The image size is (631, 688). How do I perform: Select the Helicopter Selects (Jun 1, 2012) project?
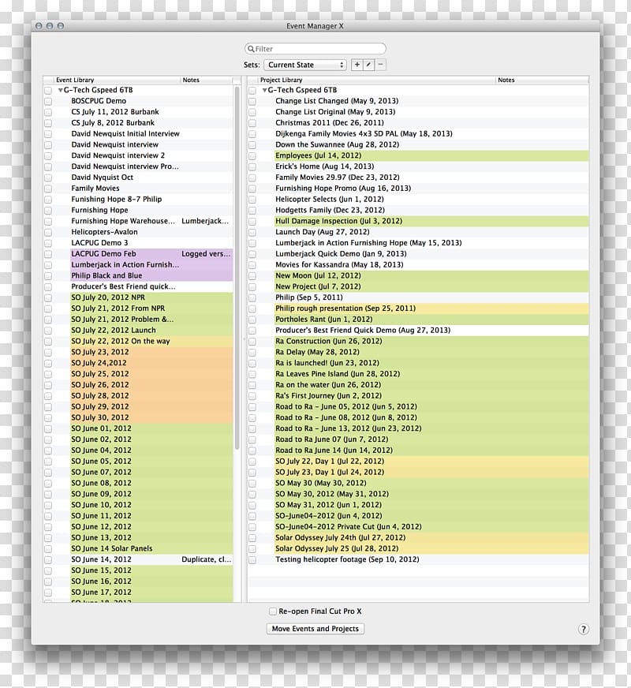point(330,199)
